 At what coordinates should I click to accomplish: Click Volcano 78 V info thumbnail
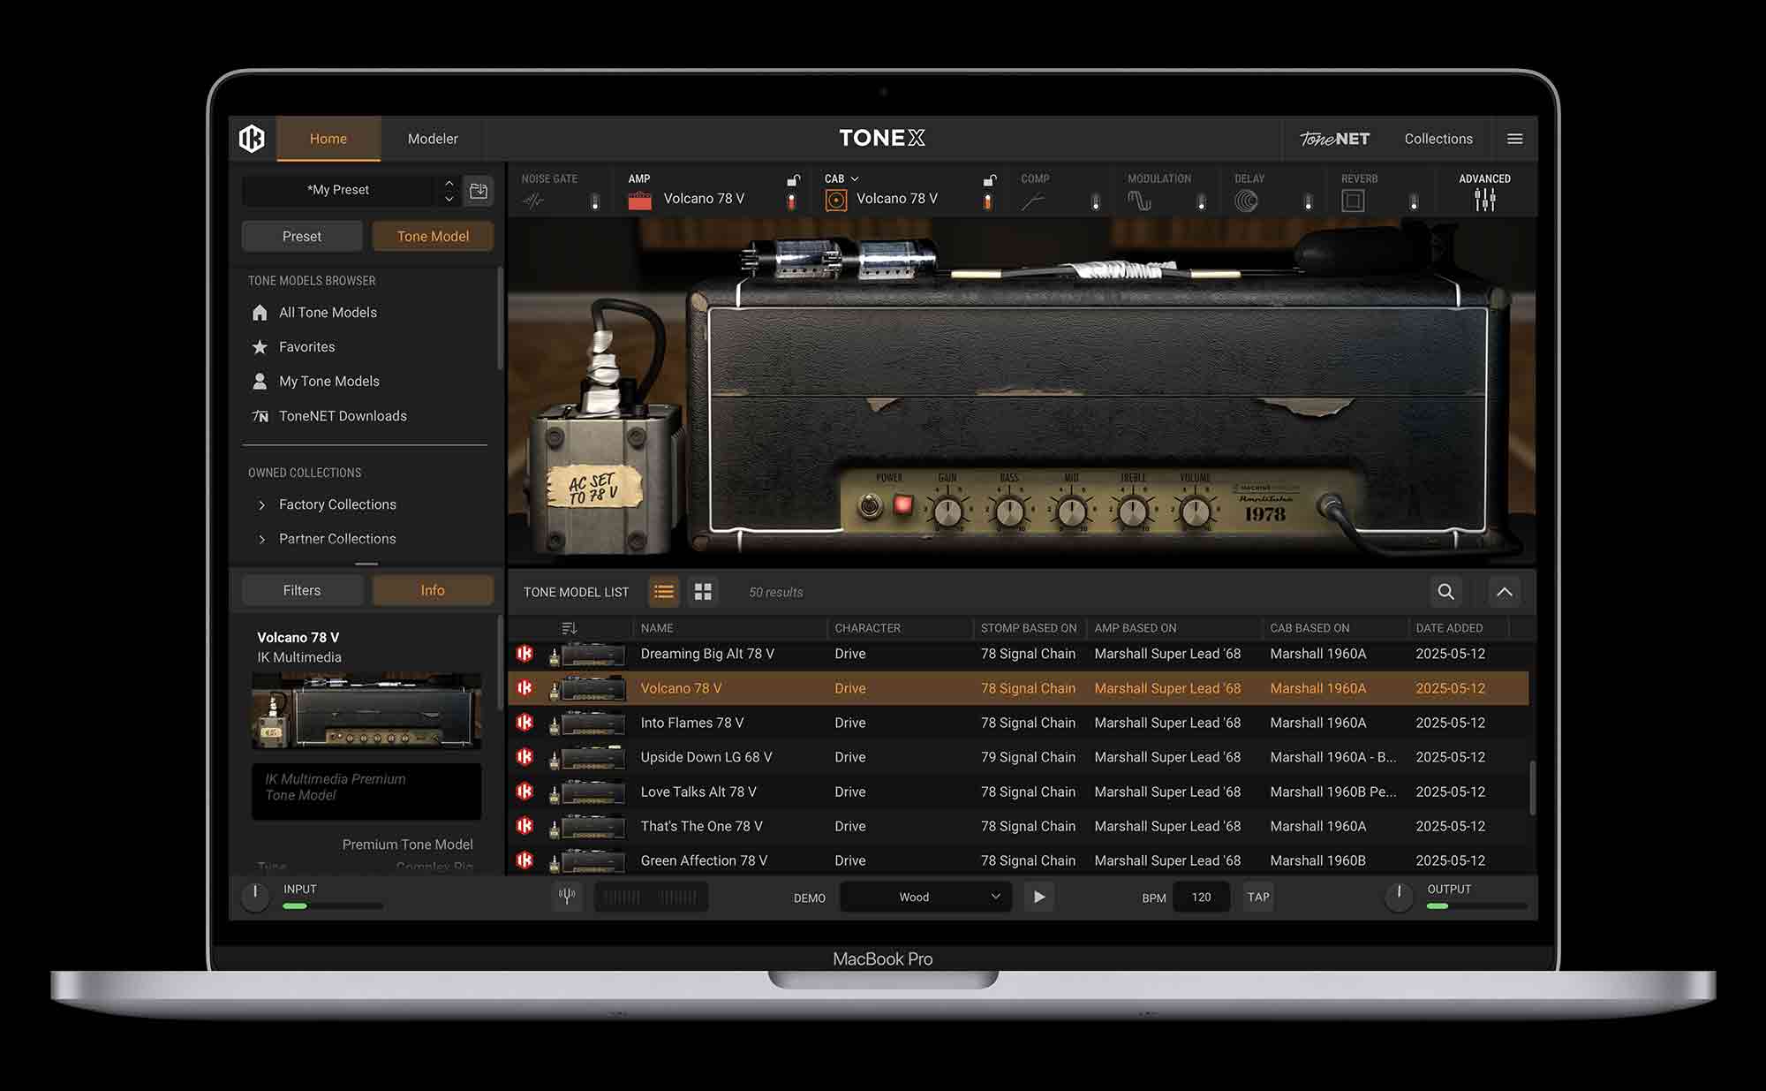click(x=366, y=711)
